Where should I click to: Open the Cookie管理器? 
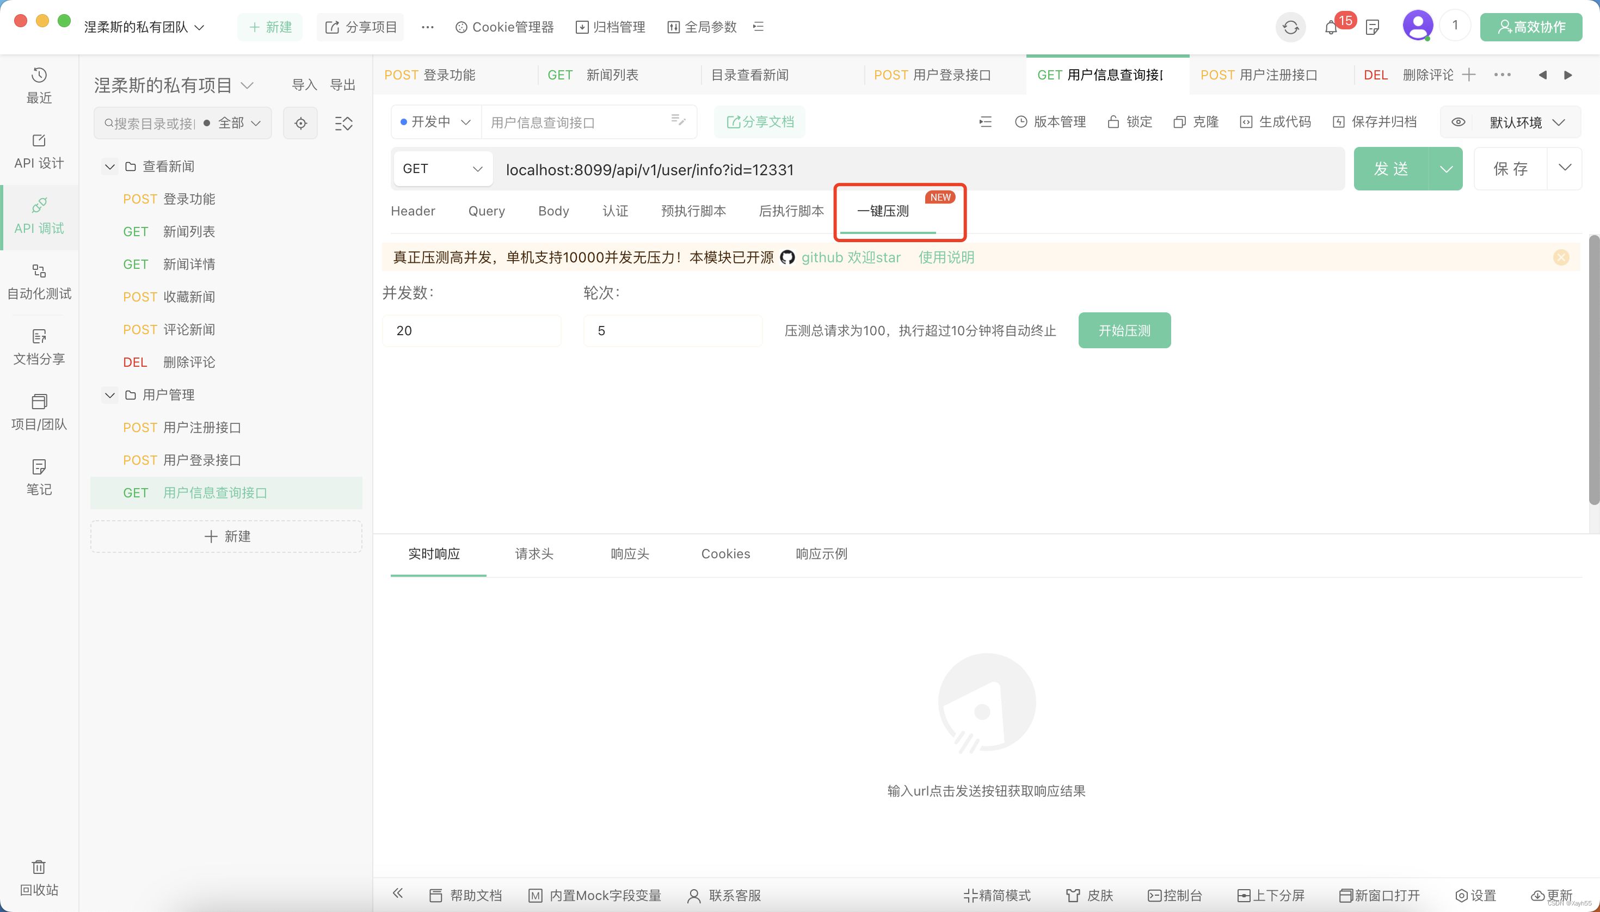(504, 27)
